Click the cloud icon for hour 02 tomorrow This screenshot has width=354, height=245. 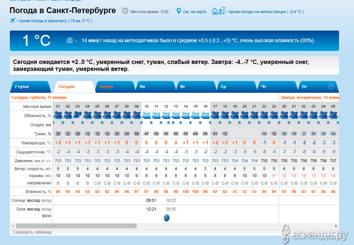point(303,115)
